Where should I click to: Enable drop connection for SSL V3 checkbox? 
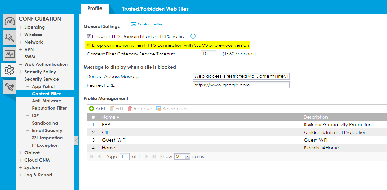(89, 45)
